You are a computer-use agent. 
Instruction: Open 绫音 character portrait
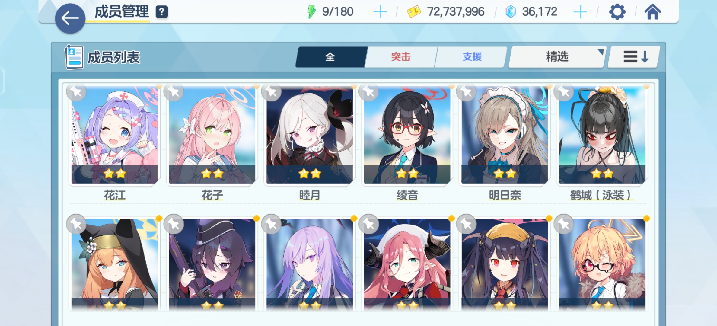pos(407,135)
